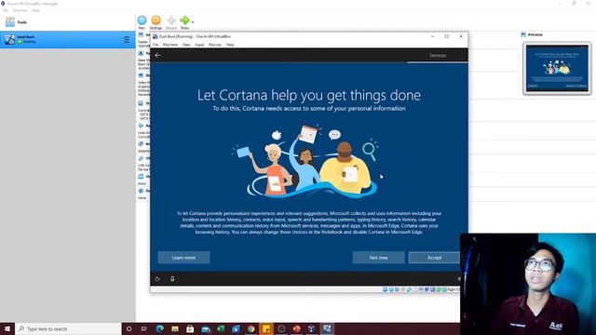Click the ease of access icon in setup
The height and width of the screenshot is (335, 596).
pyautogui.click(x=157, y=279)
